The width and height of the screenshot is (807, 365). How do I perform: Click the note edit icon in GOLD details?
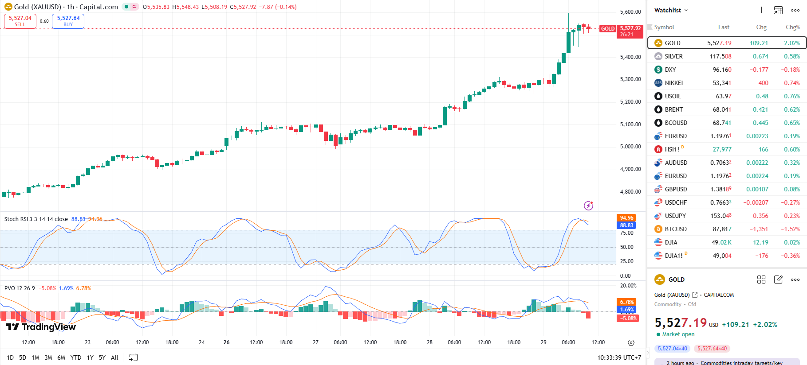778,280
